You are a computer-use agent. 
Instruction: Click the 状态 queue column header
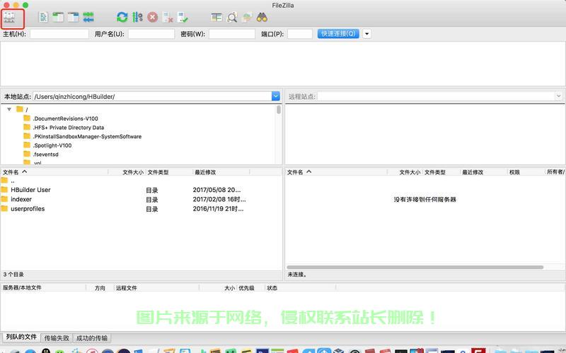point(300,288)
